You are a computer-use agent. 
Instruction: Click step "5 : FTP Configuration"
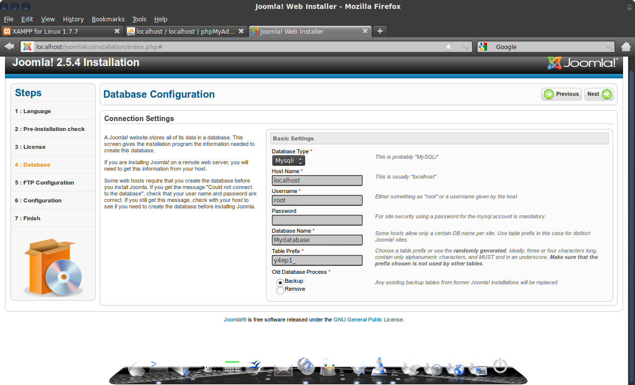[x=45, y=183]
